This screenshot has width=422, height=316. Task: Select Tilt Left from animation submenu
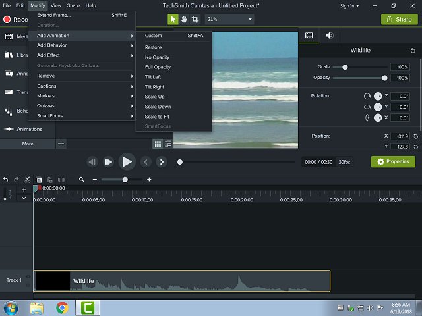click(x=153, y=77)
